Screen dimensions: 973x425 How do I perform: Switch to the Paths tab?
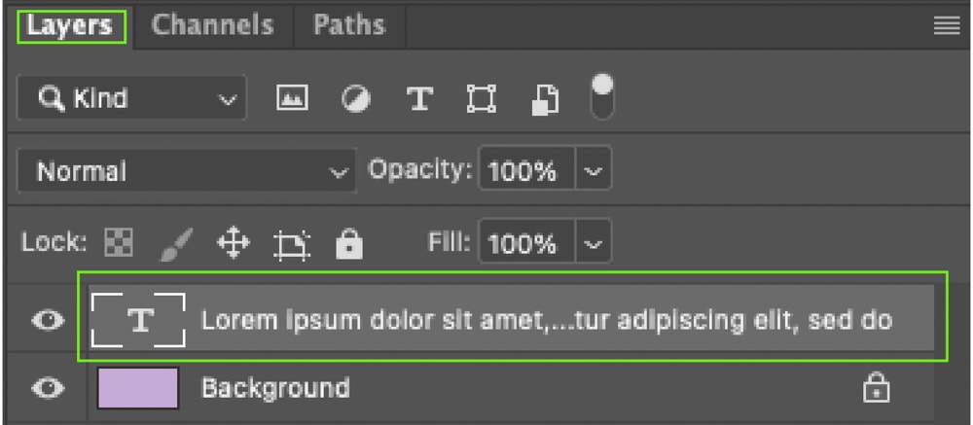coord(349,25)
